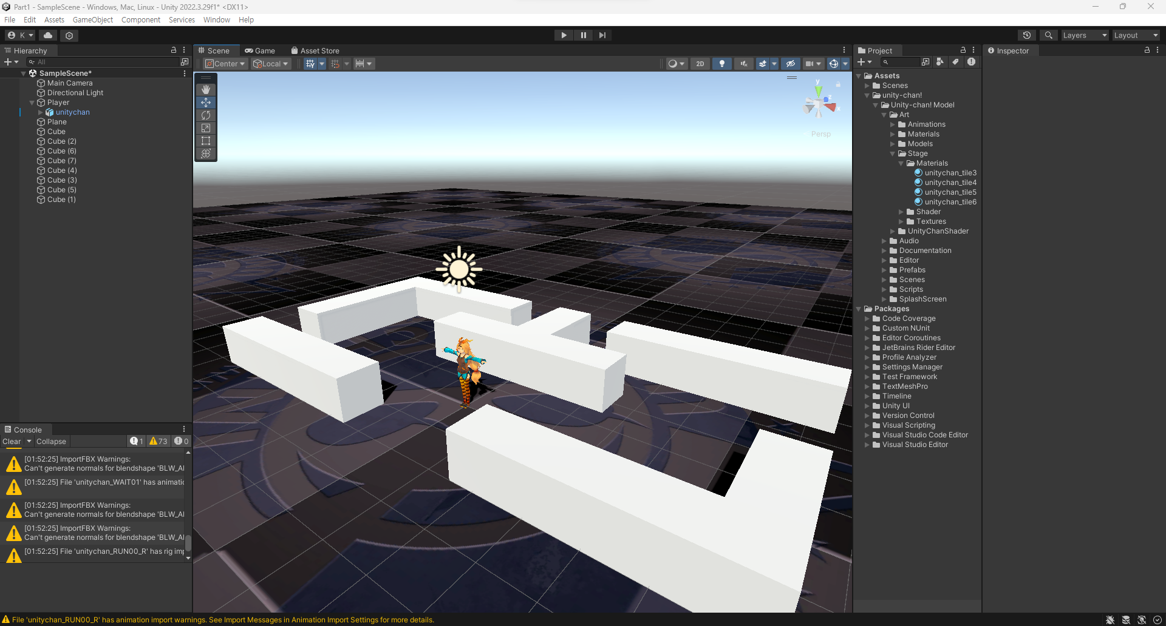Select the Rotate tool
The image size is (1166, 626).
pyautogui.click(x=206, y=115)
